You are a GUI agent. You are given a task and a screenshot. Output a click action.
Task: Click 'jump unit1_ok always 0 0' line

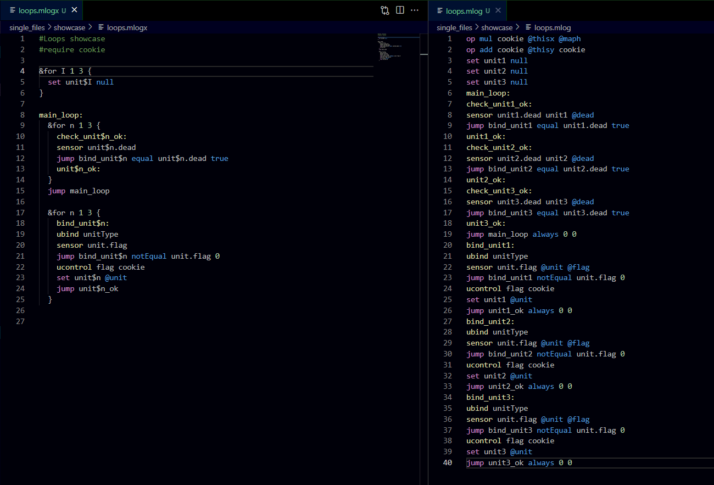pos(519,310)
